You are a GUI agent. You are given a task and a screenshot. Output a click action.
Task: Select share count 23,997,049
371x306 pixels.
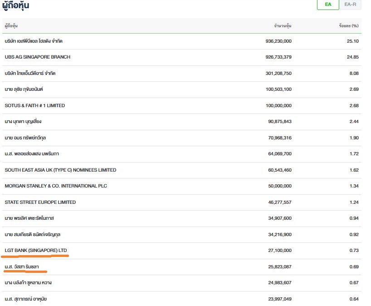[x=280, y=299]
